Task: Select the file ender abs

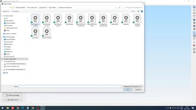Action: coord(126,20)
